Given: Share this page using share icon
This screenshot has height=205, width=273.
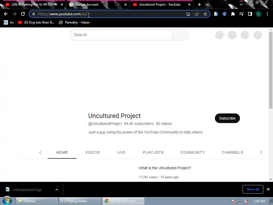Looking at the screenshot, I should pyautogui.click(x=197, y=14).
